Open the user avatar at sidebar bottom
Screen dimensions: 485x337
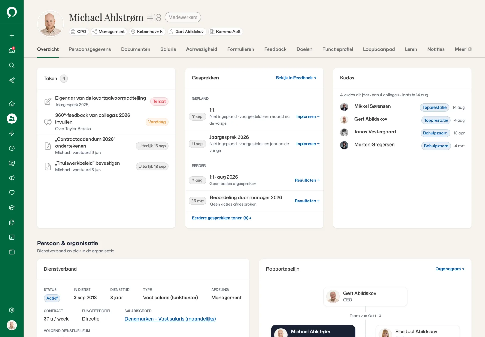click(x=12, y=325)
